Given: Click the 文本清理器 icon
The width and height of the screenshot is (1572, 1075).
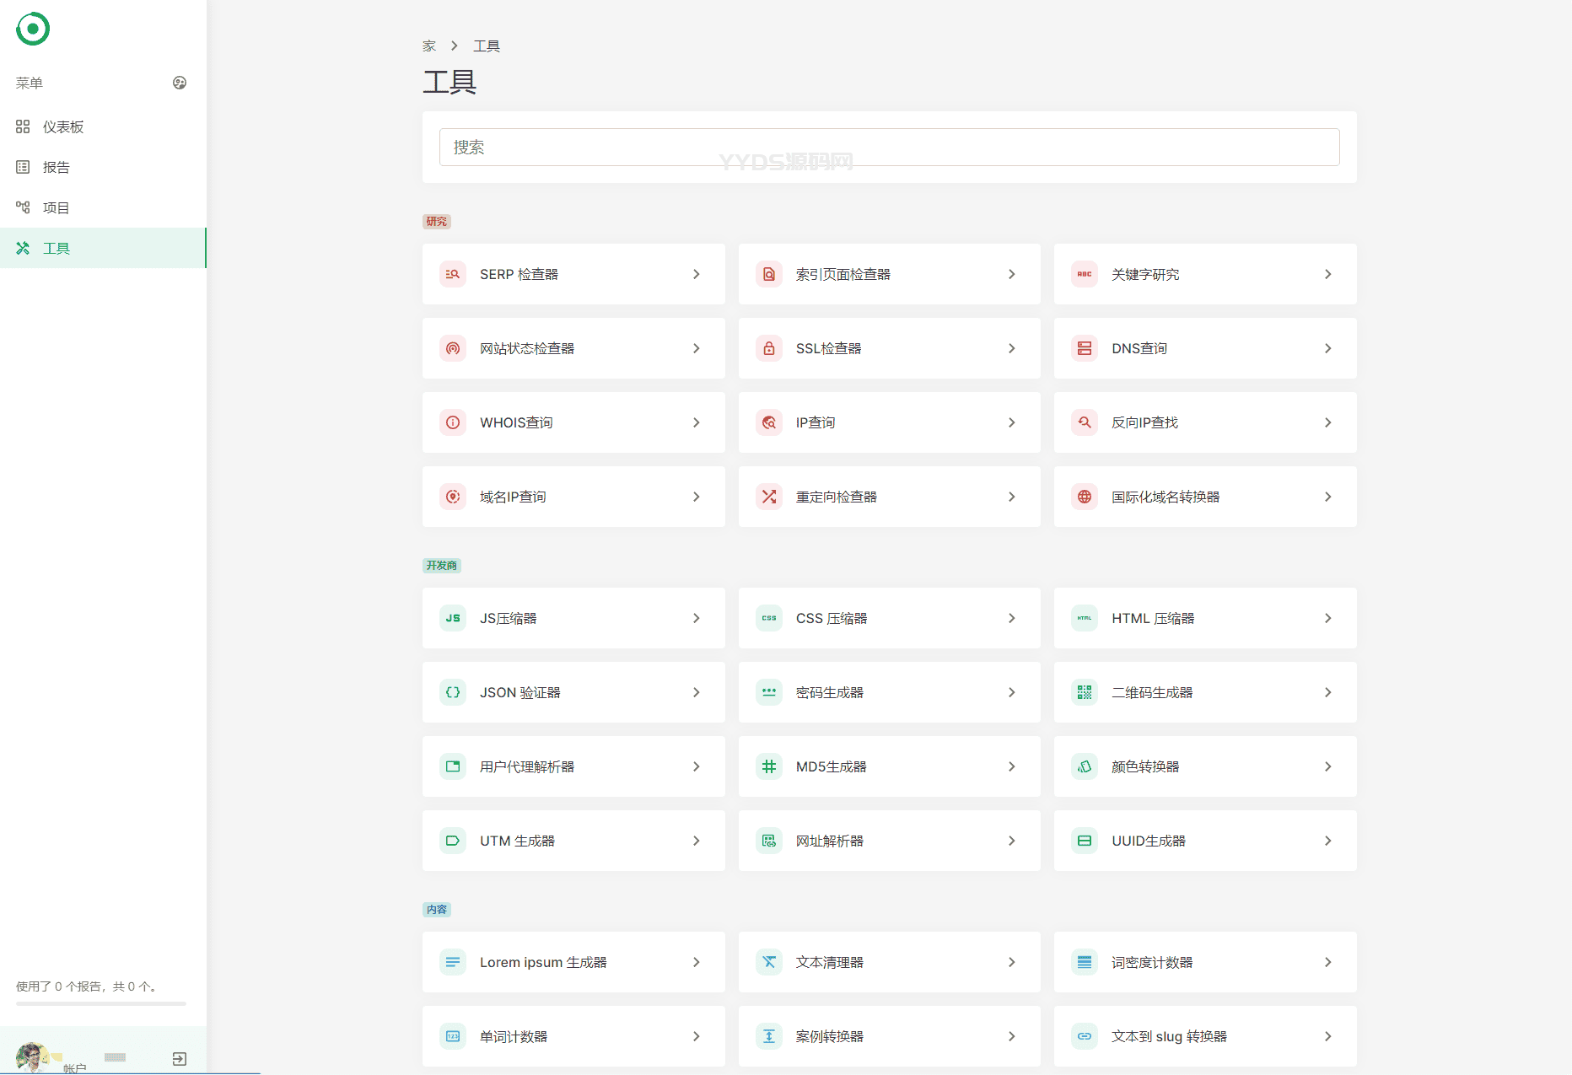Looking at the screenshot, I should click(769, 962).
